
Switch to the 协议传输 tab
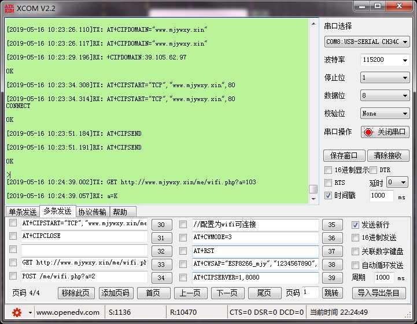pos(93,212)
